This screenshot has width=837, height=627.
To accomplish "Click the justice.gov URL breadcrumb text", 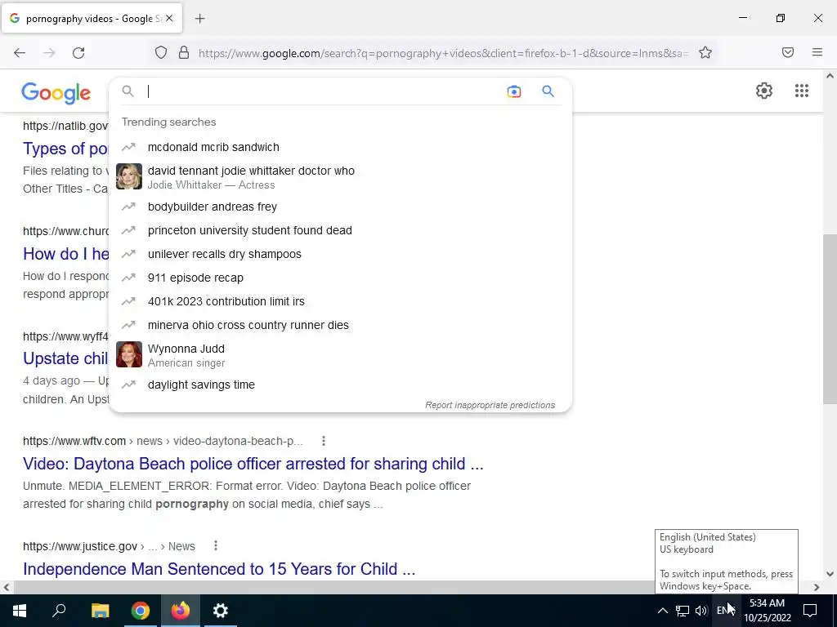I will pos(109,546).
